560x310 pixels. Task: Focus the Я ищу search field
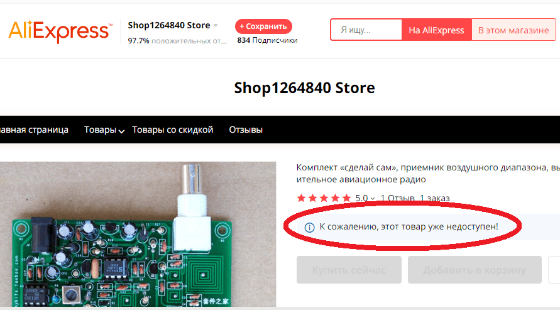pos(366,30)
